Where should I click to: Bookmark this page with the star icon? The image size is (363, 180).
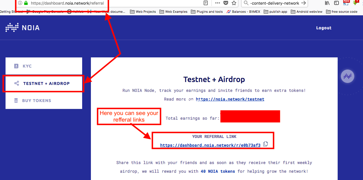[234, 3]
